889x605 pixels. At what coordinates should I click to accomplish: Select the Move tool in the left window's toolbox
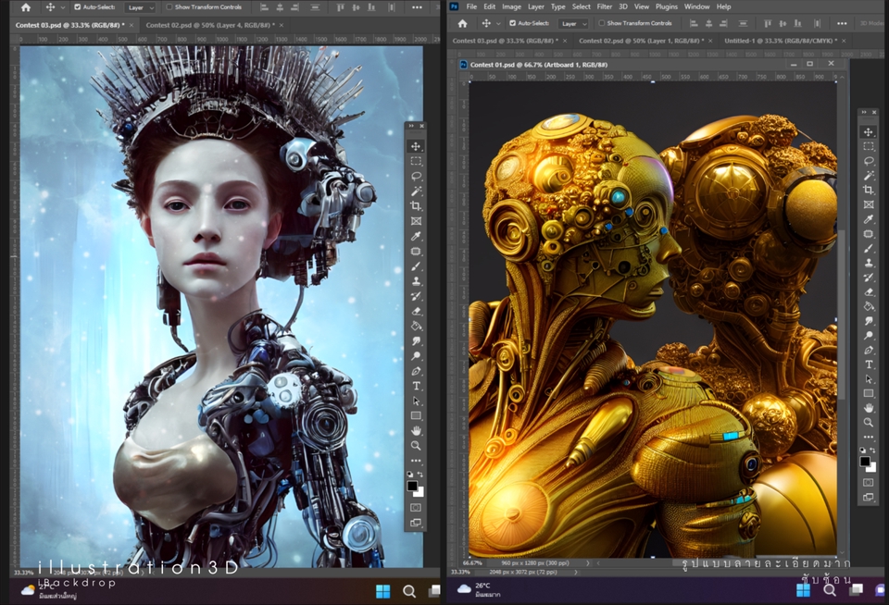click(416, 146)
